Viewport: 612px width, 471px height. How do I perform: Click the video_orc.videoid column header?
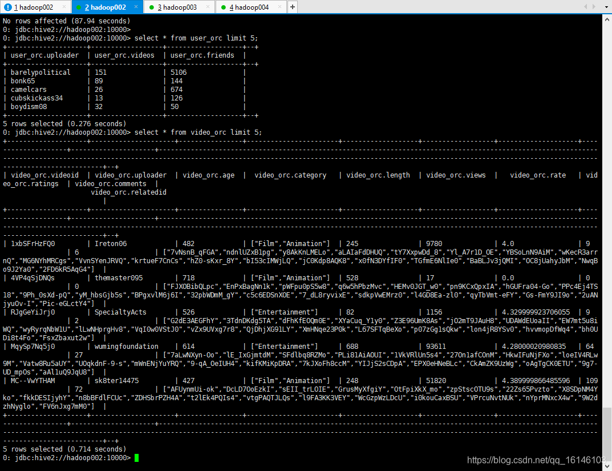[44, 175]
